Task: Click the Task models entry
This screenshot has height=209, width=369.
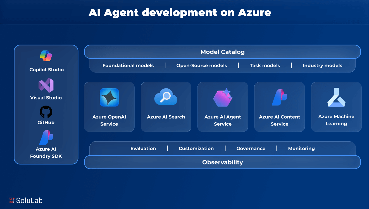Action: pyautogui.click(x=265, y=65)
